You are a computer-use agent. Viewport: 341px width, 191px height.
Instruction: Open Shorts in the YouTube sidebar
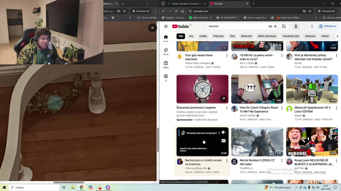(166, 51)
